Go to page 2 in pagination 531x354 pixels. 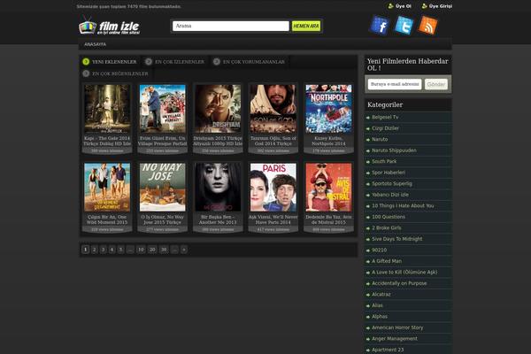tap(95, 250)
